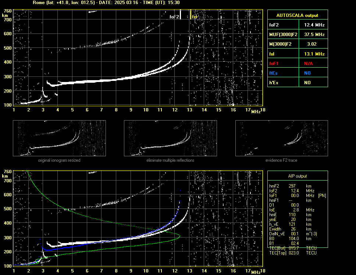The height and width of the screenshot is (275, 356).
Task: Select the foF2 value 12.4 MHz
Action: [314, 25]
